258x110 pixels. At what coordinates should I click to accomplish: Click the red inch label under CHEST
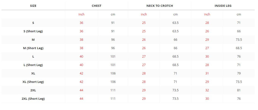click(x=81, y=14)
